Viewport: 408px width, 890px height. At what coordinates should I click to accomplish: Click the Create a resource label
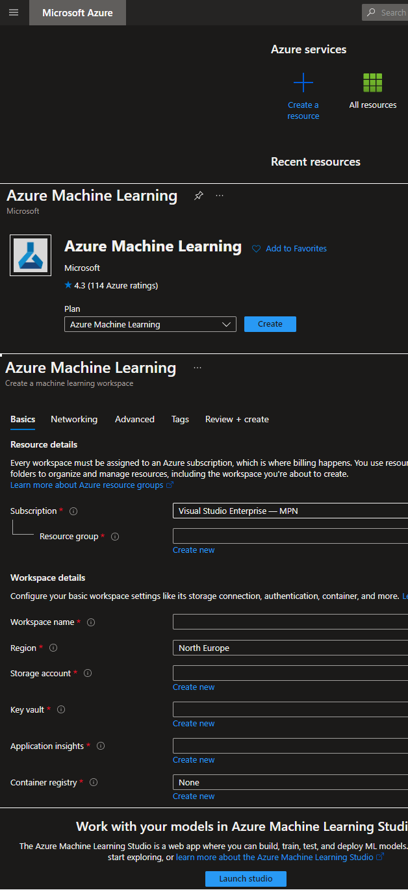(303, 110)
